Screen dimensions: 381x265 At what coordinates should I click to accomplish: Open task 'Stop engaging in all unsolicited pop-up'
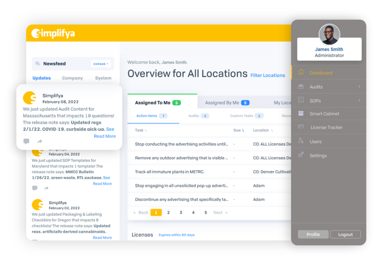coord(181,186)
